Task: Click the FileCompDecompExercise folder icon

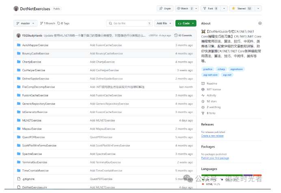Action: [19, 87]
